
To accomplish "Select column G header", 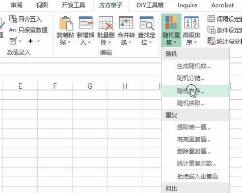I will click(90, 86).
